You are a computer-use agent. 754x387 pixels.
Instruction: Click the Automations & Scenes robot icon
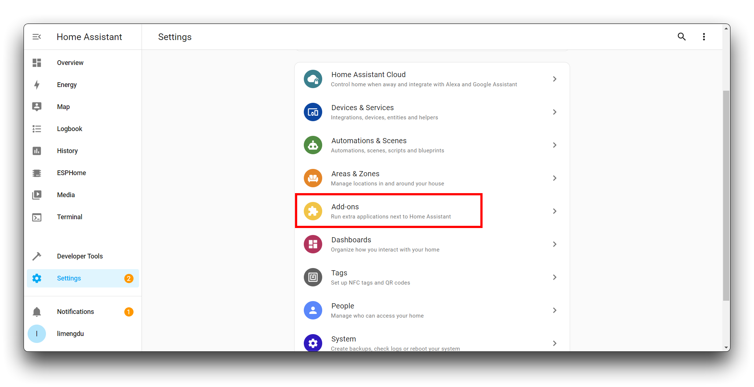point(313,145)
